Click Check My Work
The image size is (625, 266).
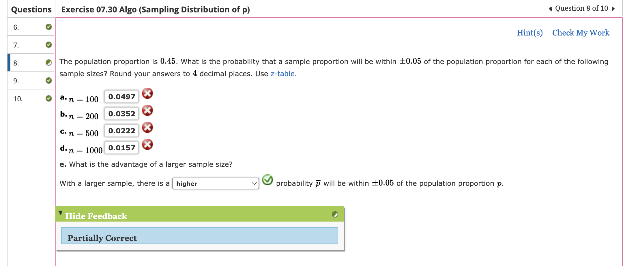(581, 33)
